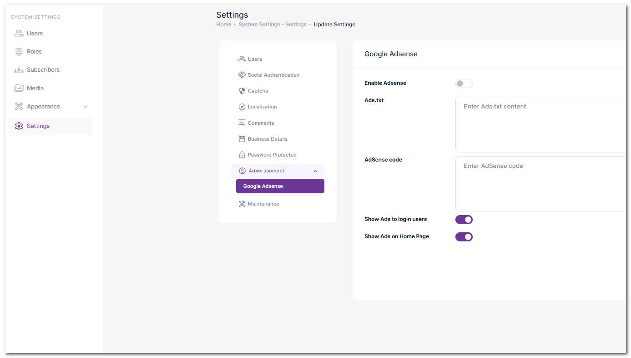This screenshot has height=358, width=631.
Task: Click the Google Adsense card heading
Action: coord(391,54)
